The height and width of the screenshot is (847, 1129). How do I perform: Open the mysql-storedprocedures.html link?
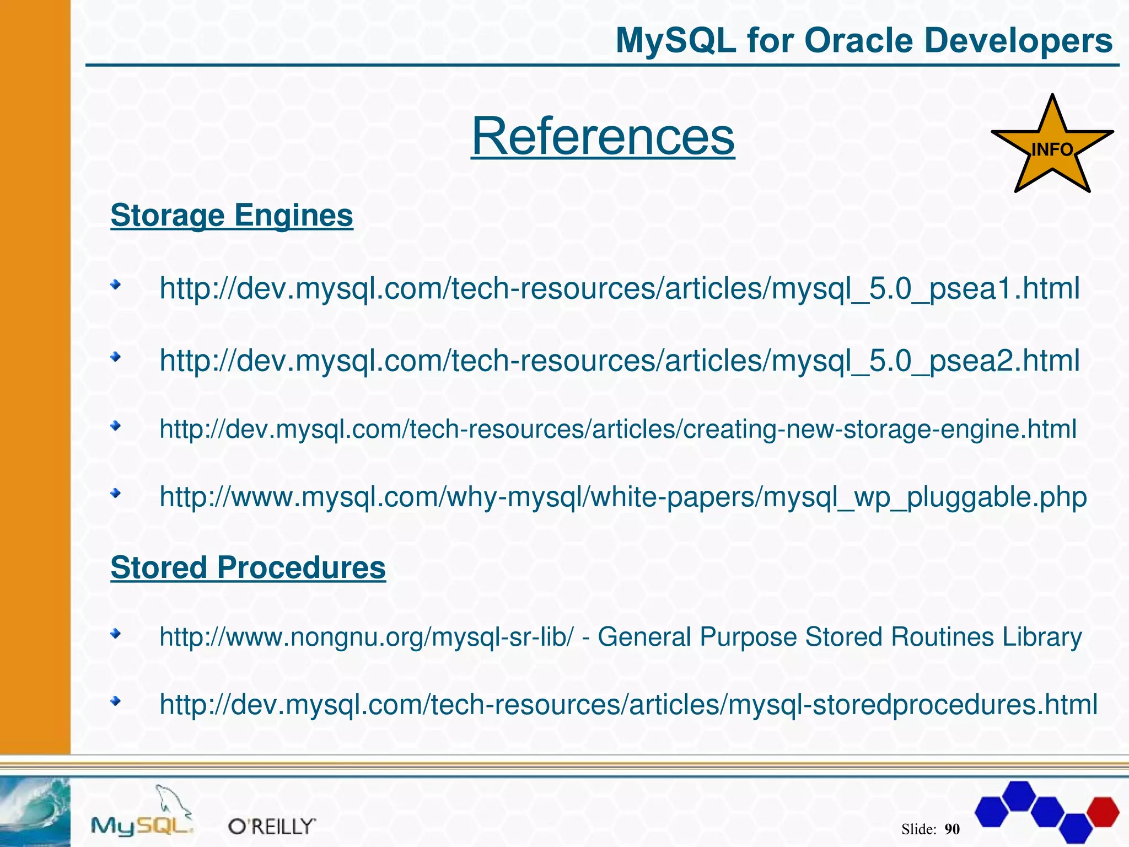(628, 705)
